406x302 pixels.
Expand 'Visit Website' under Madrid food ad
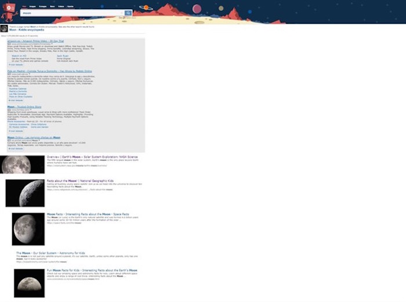[16, 100]
